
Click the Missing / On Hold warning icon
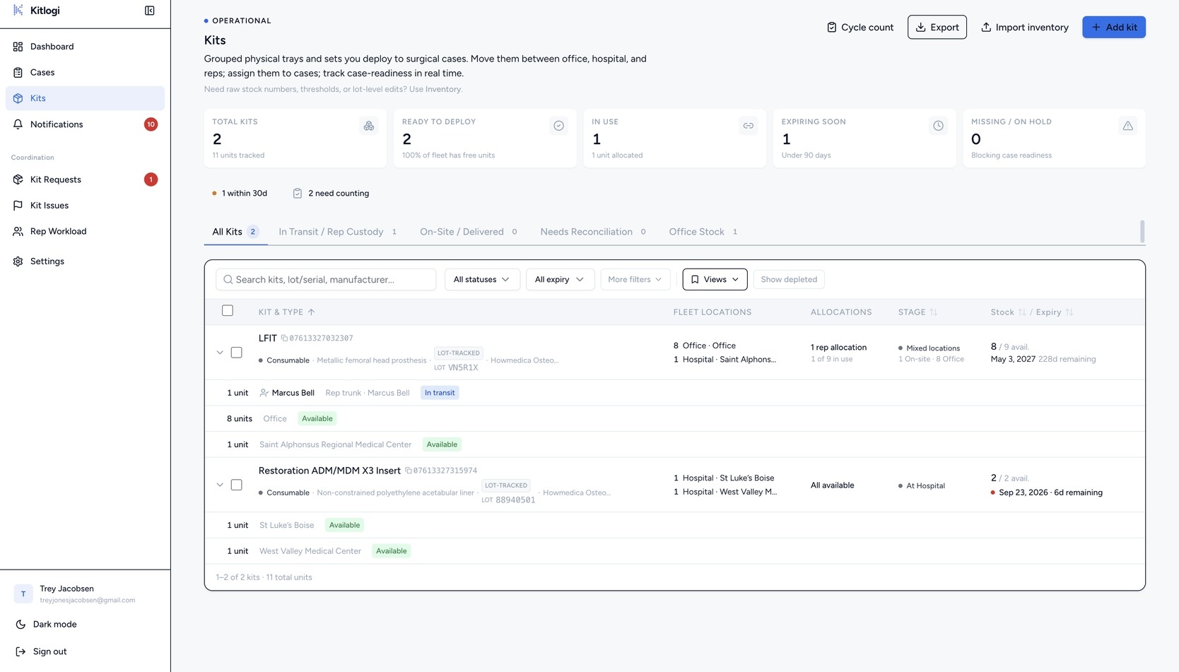(x=1128, y=126)
